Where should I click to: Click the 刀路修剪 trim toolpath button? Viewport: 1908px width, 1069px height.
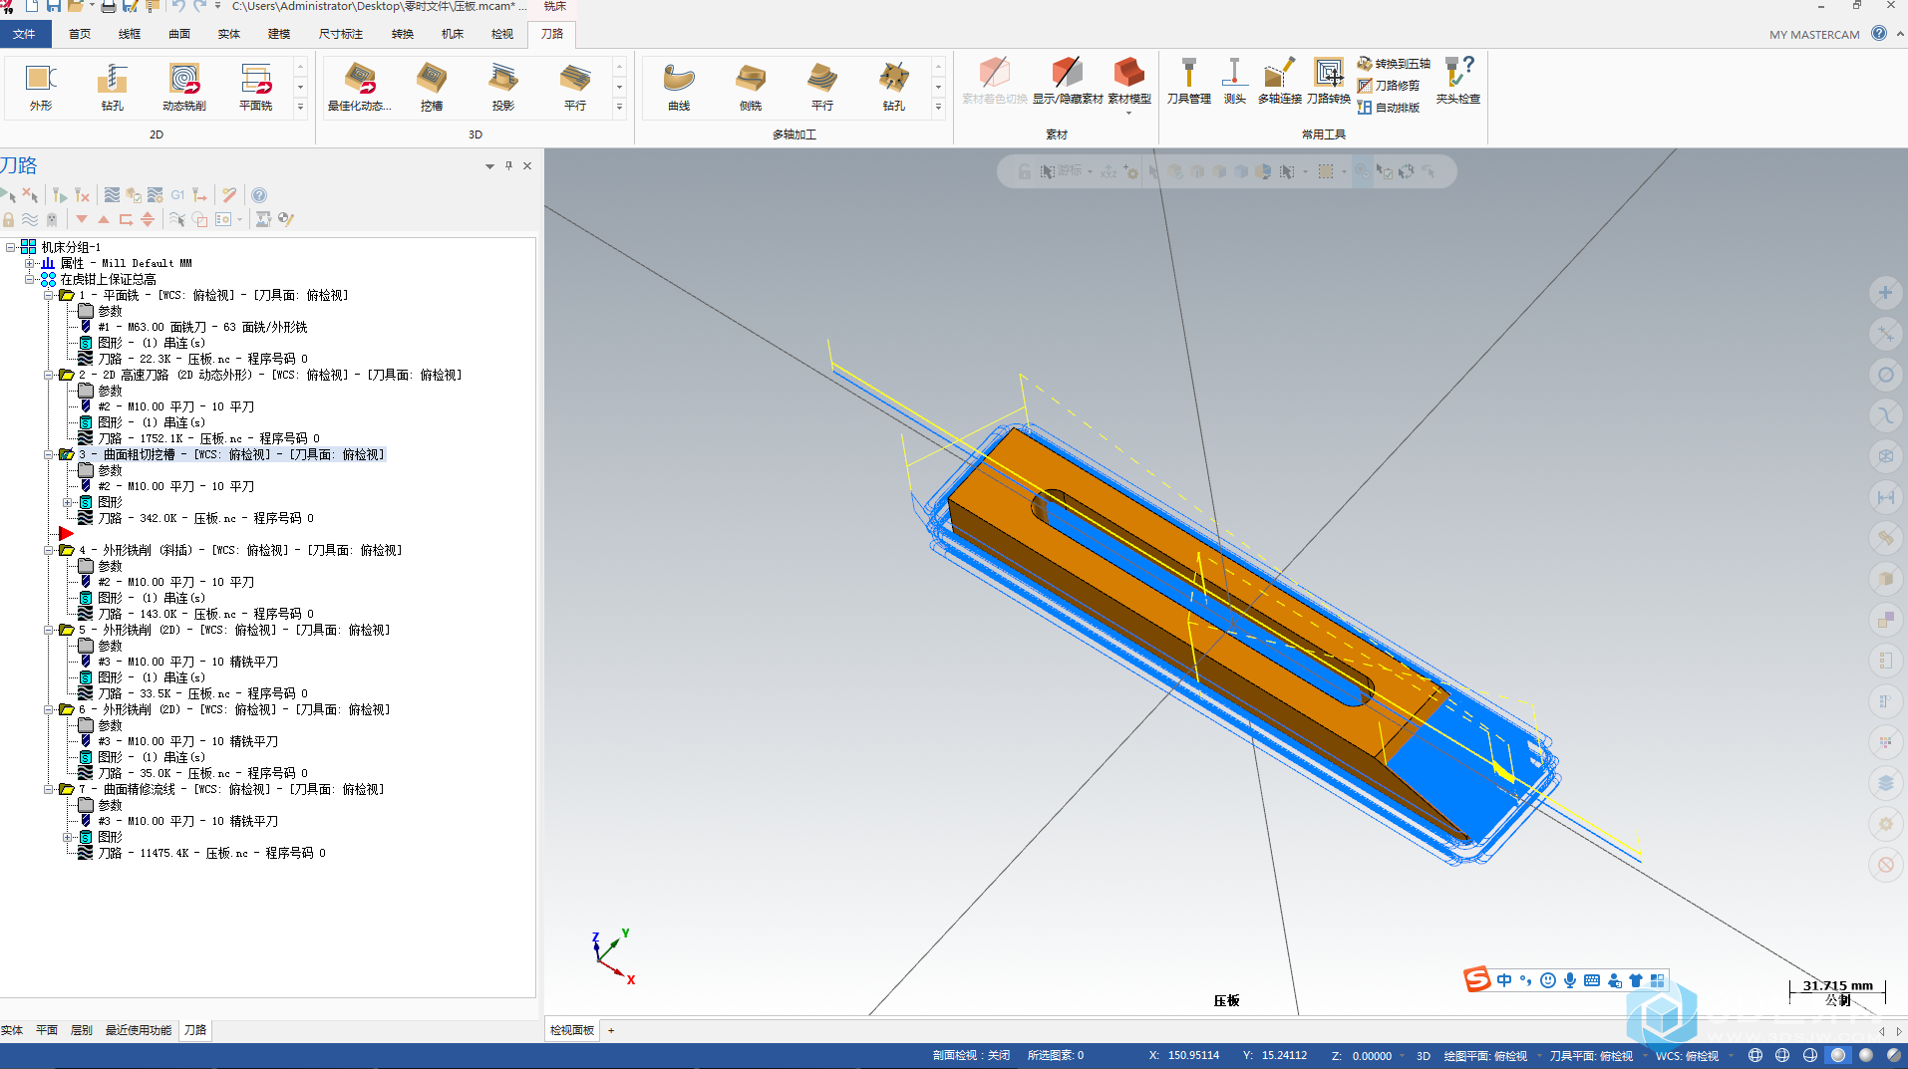tap(1389, 86)
